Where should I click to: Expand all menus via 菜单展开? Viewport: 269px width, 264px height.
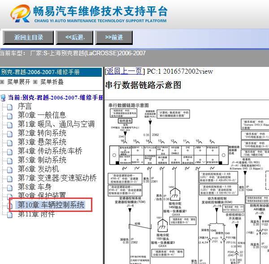tap(19, 82)
